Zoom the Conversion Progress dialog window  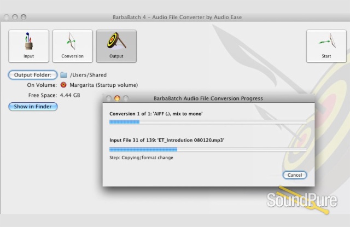click(125, 98)
